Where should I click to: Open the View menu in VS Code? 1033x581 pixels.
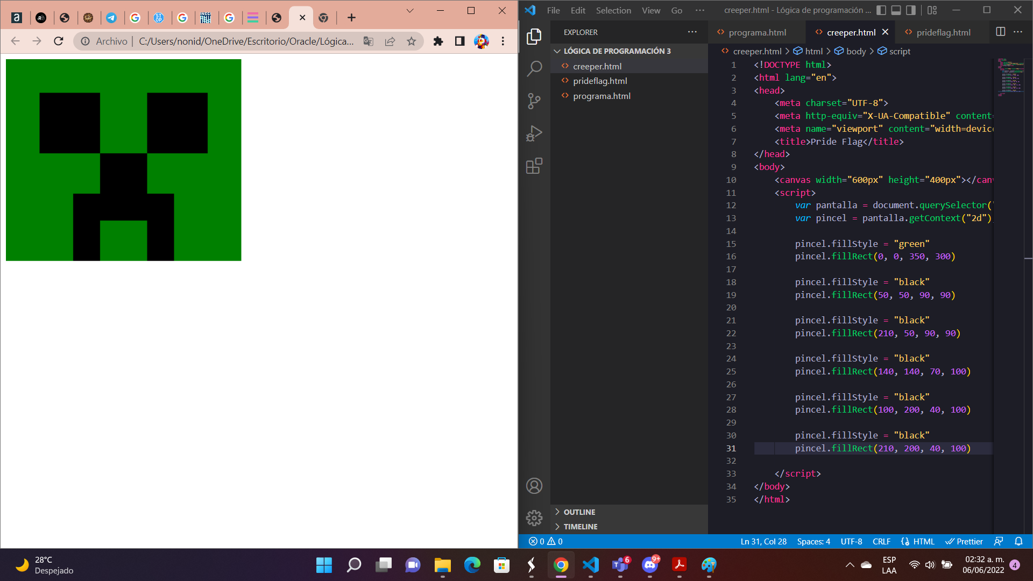[x=651, y=10]
